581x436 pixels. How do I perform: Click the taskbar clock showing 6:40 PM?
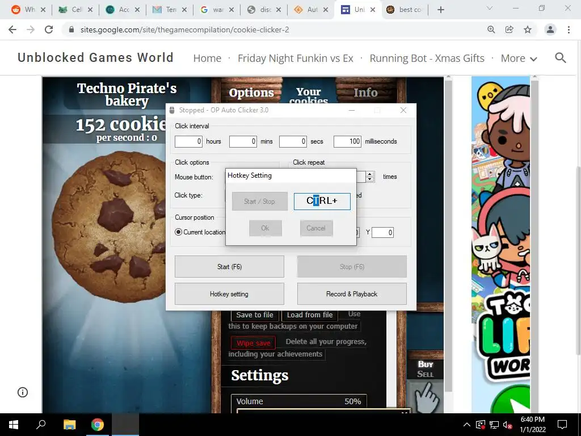[533, 425]
